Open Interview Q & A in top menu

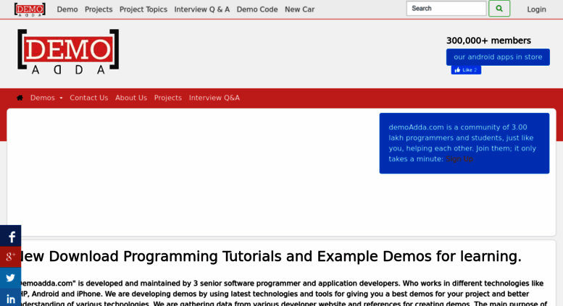tap(201, 9)
